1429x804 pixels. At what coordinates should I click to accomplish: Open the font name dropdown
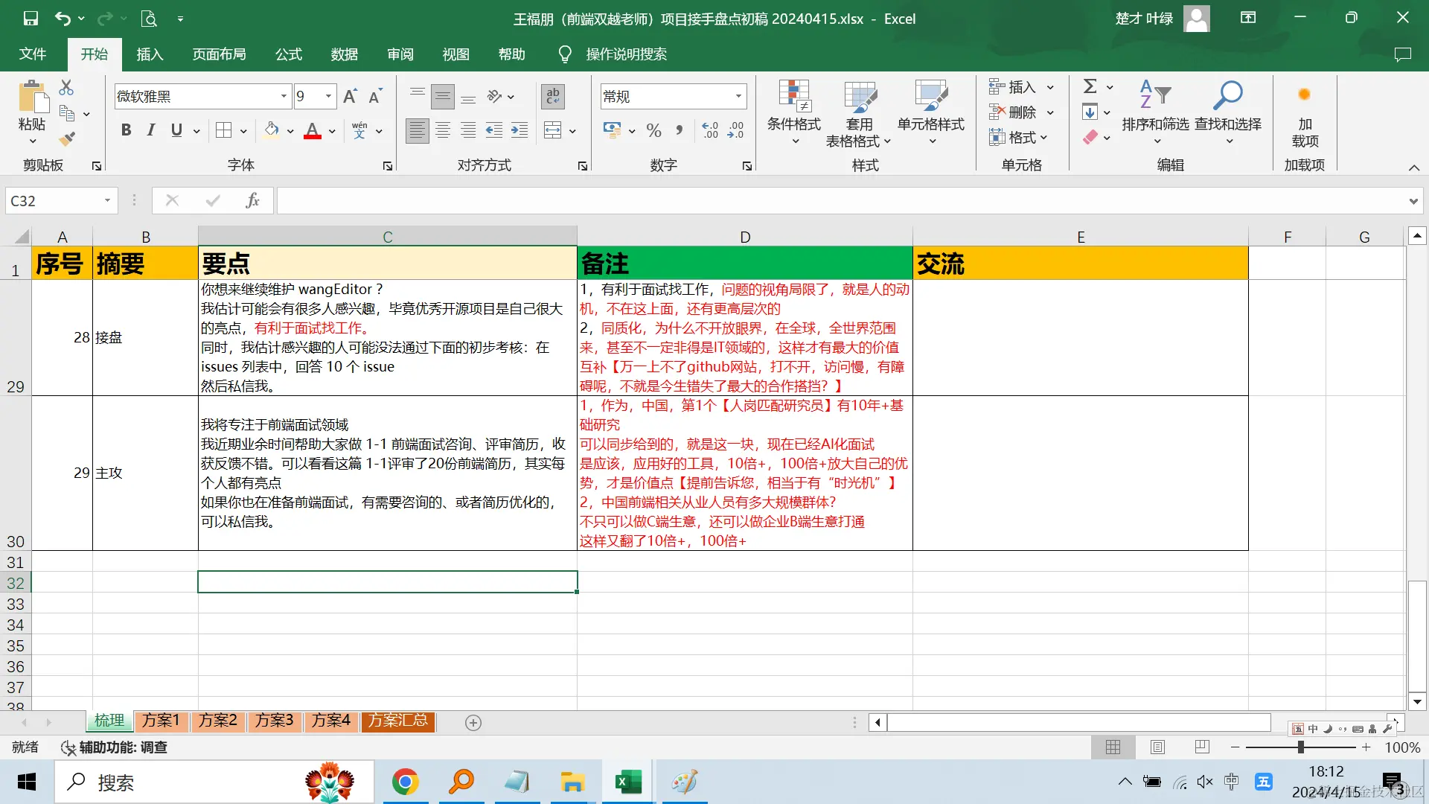point(282,96)
